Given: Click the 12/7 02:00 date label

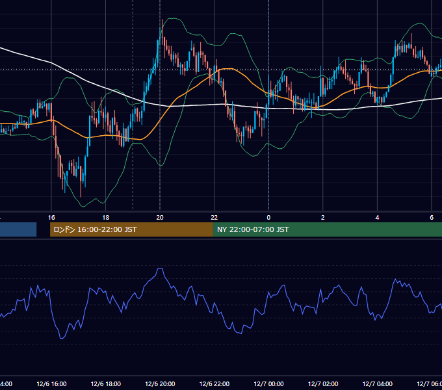Looking at the screenshot, I should coord(323,384).
